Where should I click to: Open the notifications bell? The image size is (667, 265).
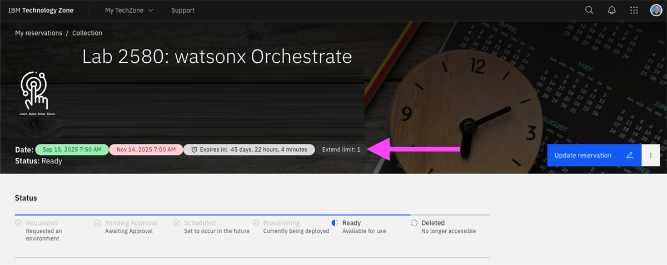coord(611,10)
